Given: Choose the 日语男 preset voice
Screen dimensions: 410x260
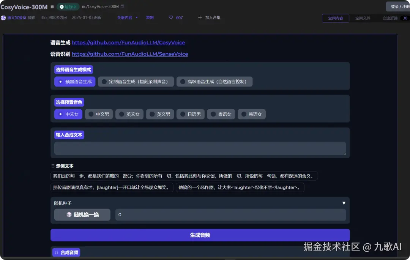Looking at the screenshot, I should click(190, 114).
